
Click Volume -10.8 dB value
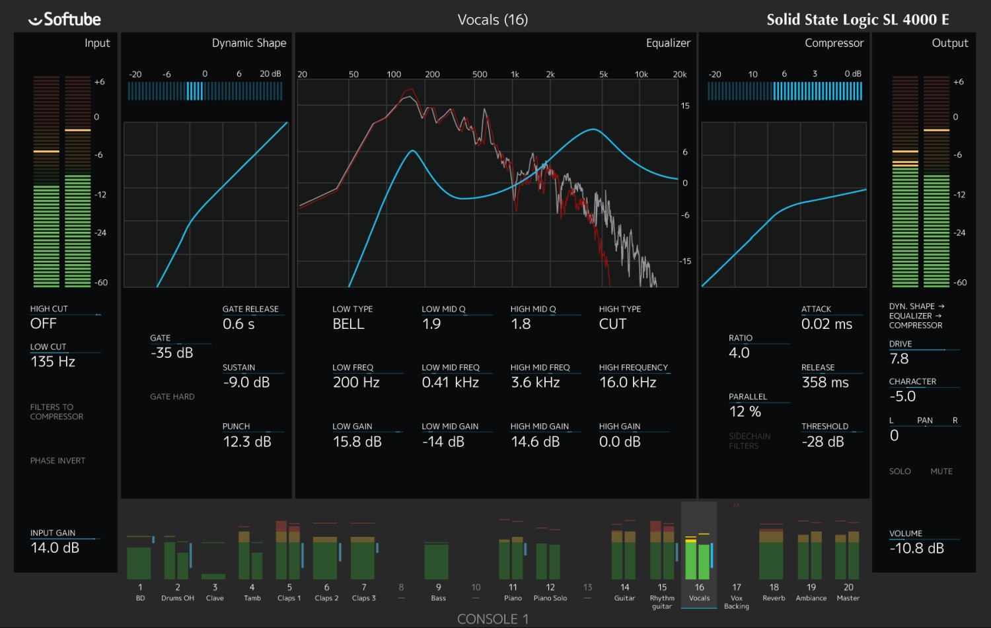pyautogui.click(x=916, y=549)
